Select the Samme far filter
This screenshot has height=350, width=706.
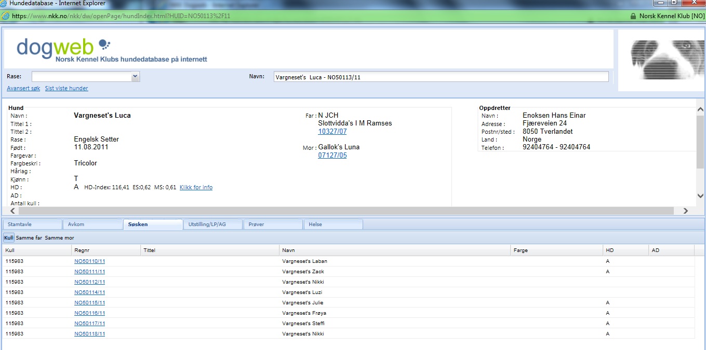tap(29, 238)
